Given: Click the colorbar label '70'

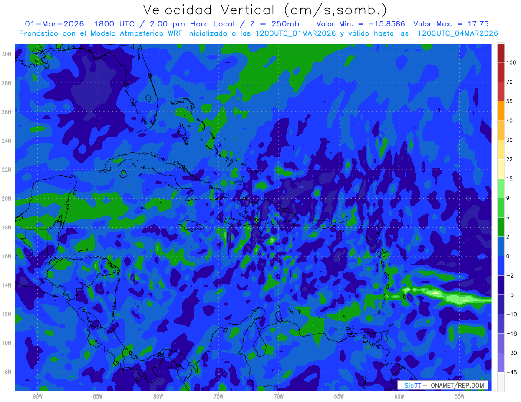Looking at the screenshot, I should coord(510,82).
